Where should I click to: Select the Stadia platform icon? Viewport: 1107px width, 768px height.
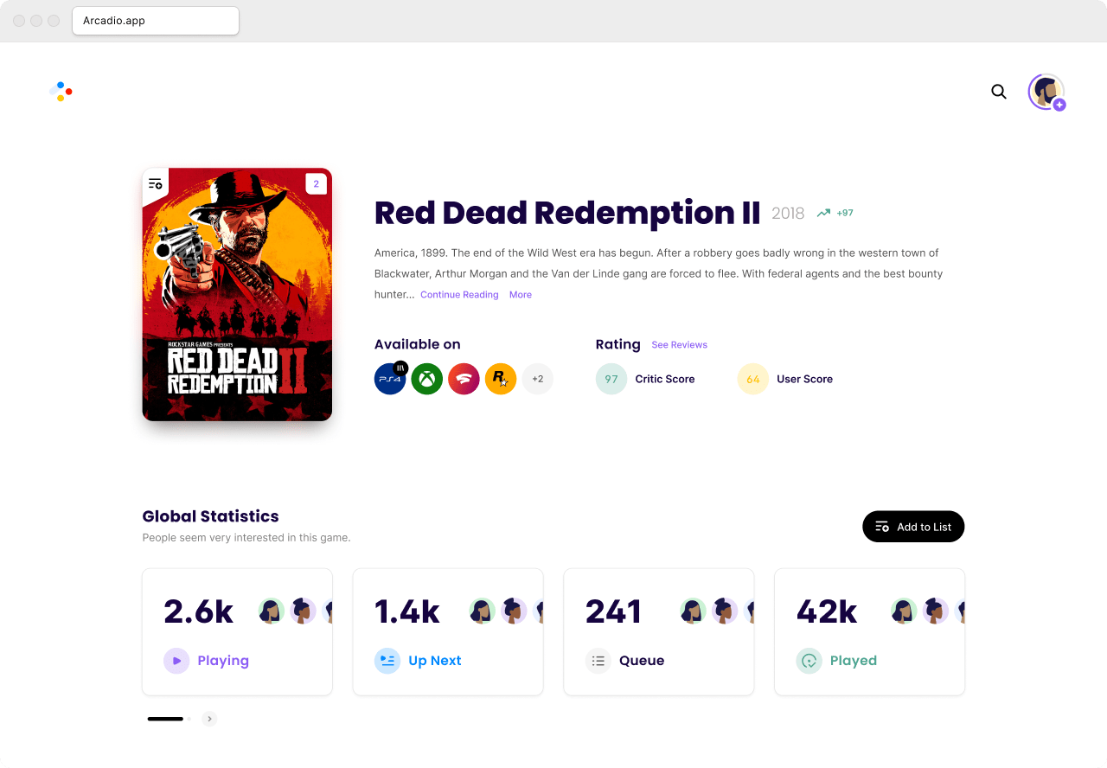click(x=464, y=379)
